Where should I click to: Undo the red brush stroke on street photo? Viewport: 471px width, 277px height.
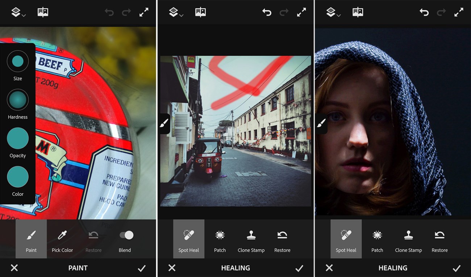point(267,12)
